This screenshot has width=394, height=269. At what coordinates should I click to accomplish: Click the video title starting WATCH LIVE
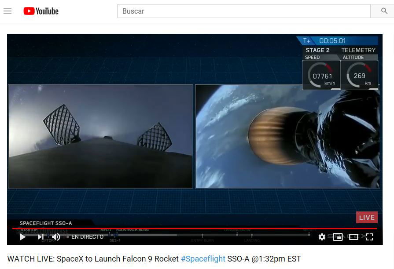coord(154,259)
